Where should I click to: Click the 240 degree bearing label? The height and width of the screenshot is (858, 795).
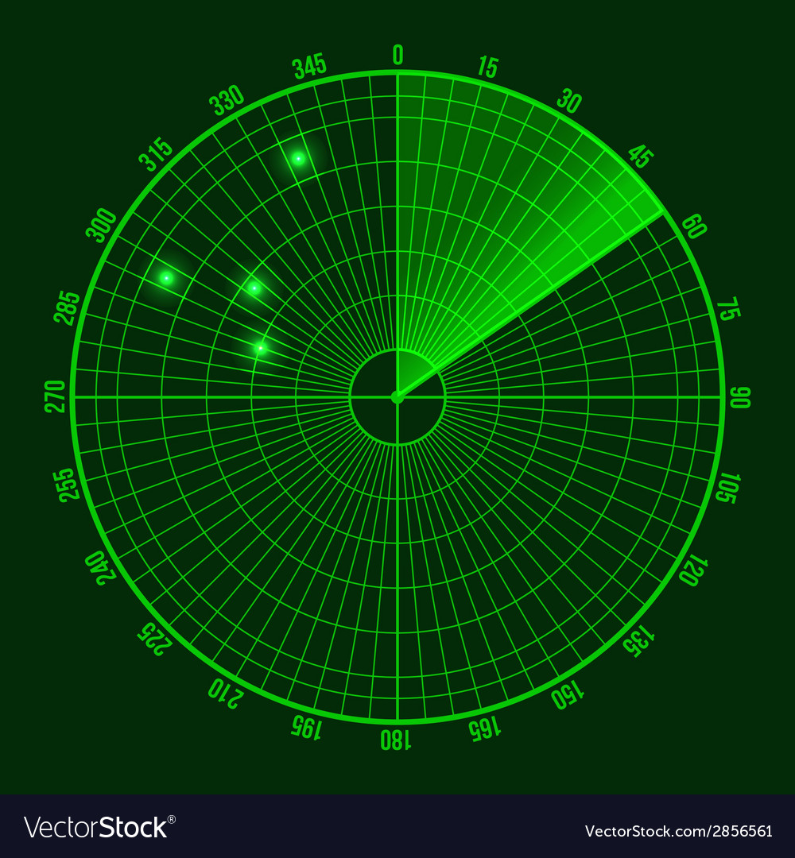tap(101, 567)
